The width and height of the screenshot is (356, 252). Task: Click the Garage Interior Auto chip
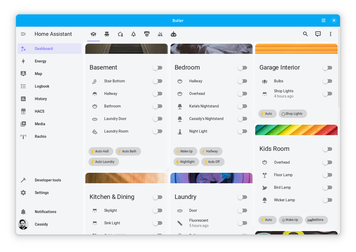click(268, 114)
